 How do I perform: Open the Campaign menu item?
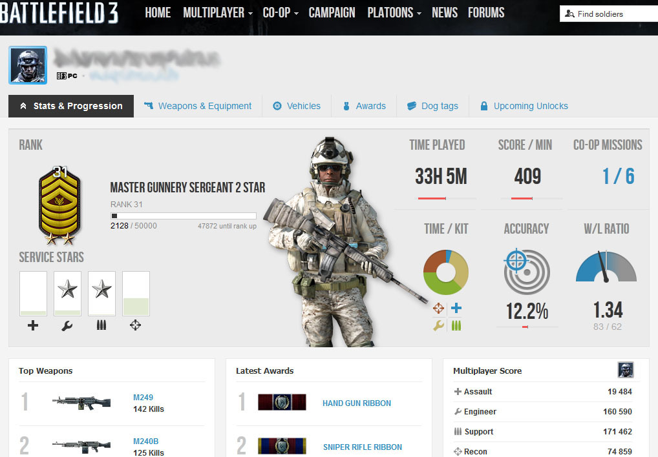332,13
